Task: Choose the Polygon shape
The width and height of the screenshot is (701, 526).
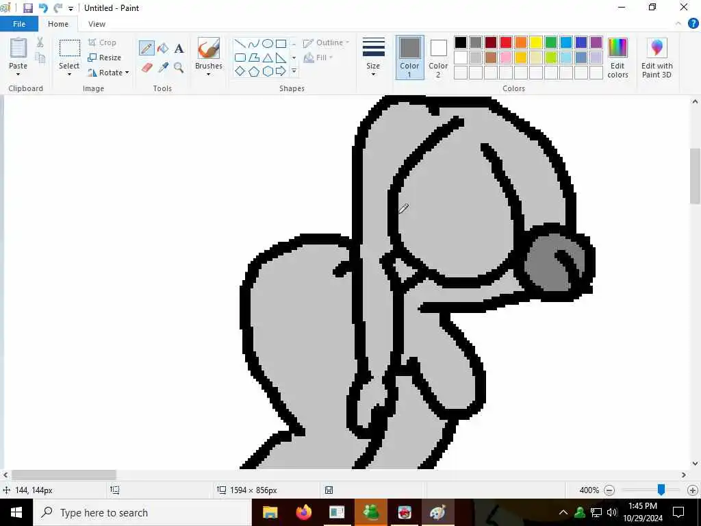Action: click(x=254, y=58)
